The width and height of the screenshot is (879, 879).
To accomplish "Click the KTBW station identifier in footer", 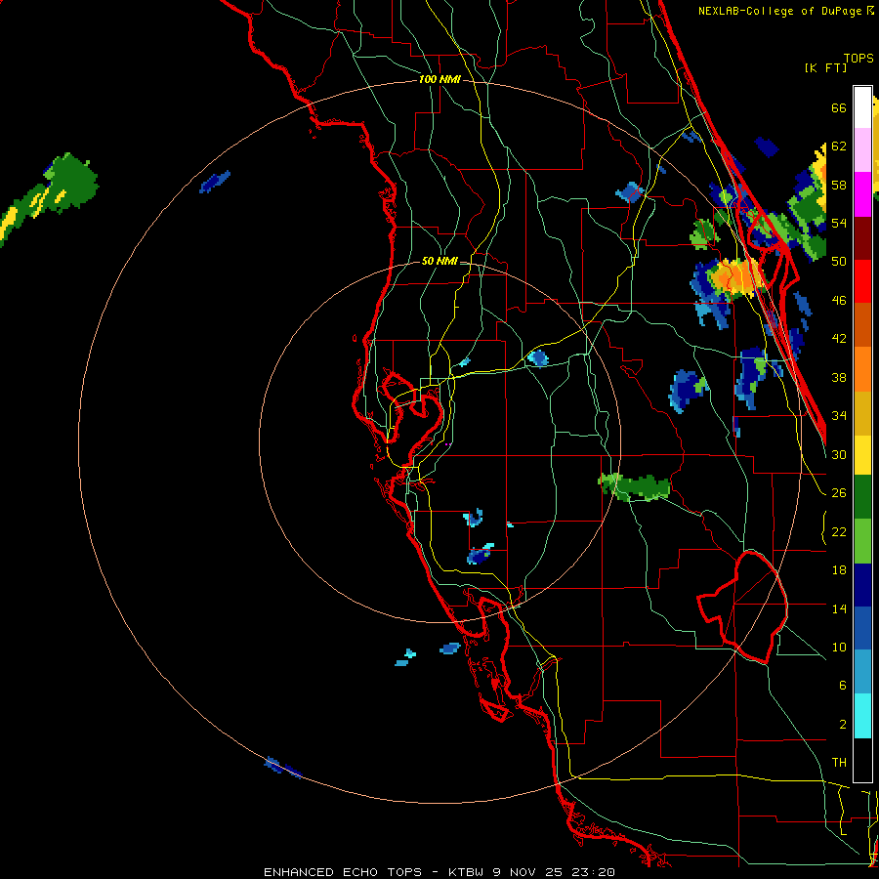I will click(465, 872).
